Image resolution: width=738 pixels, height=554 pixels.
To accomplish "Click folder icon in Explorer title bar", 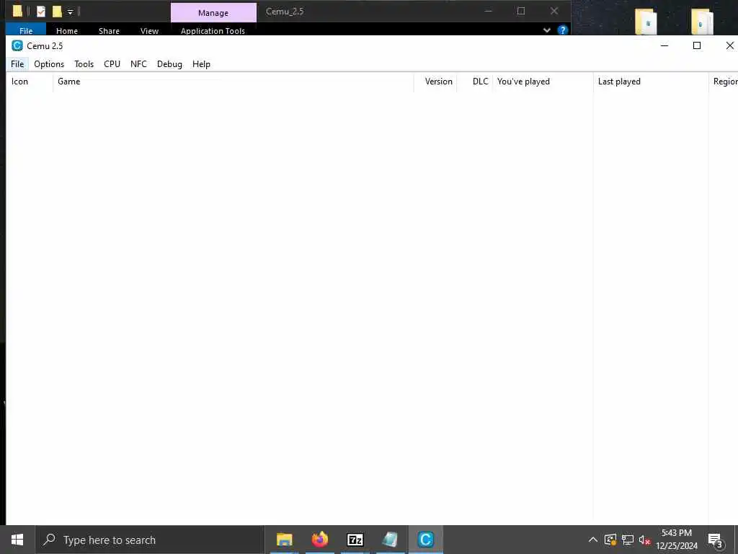I will (17, 11).
